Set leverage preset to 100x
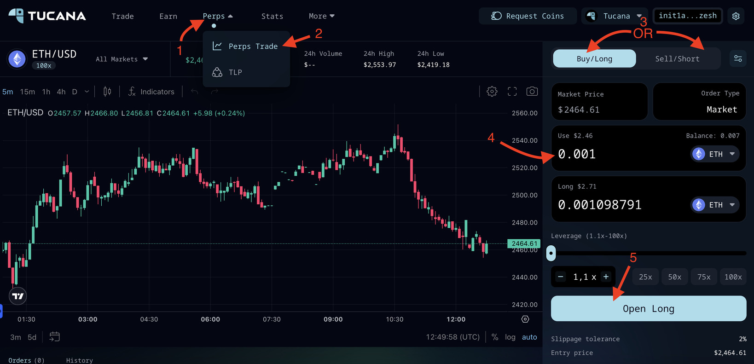 tap(733, 277)
